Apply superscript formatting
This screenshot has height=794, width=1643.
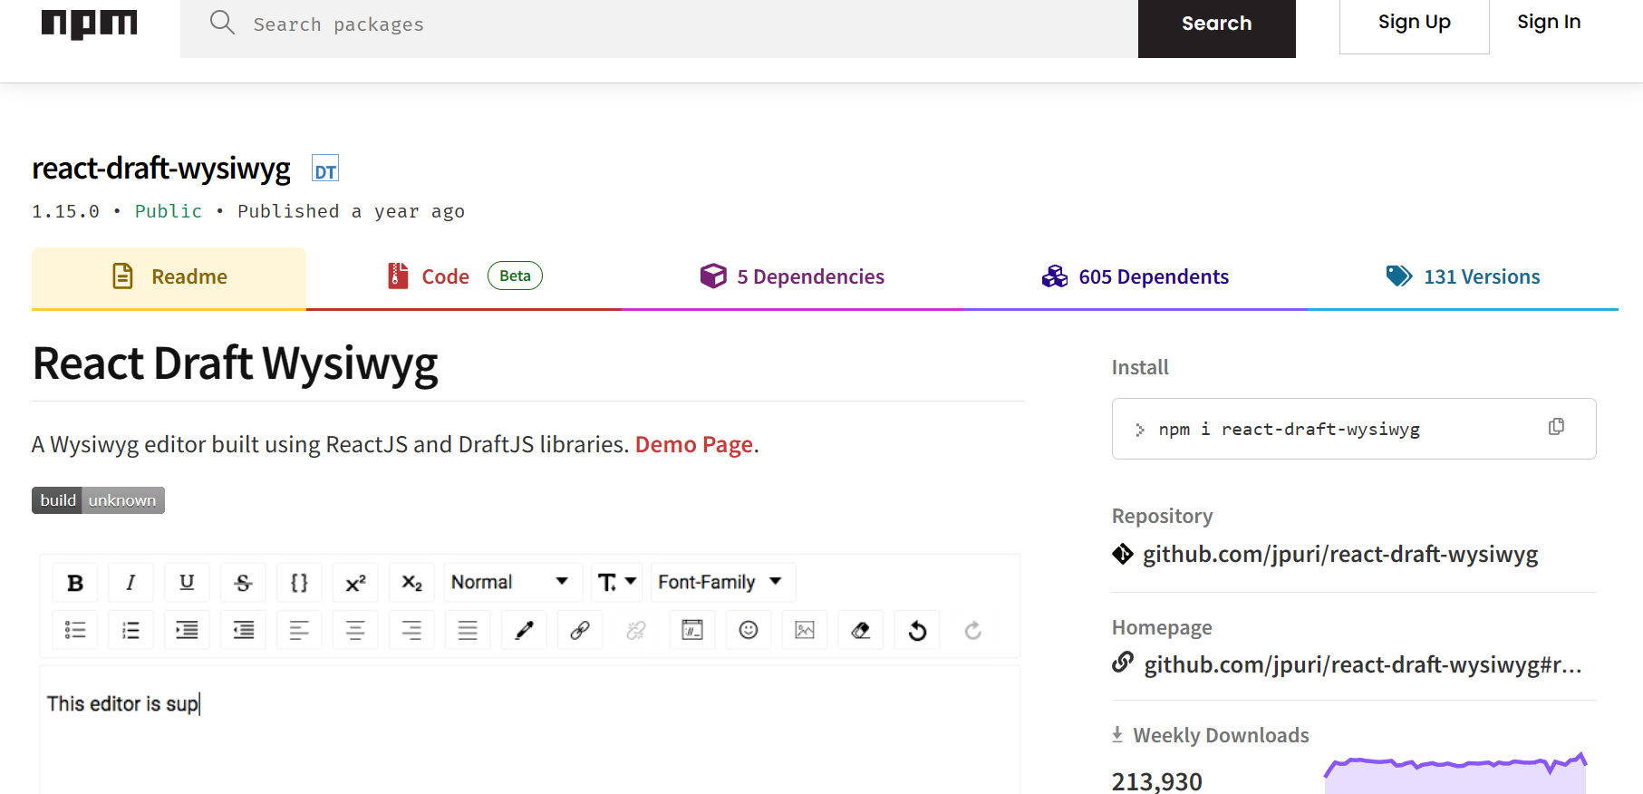pos(355,583)
